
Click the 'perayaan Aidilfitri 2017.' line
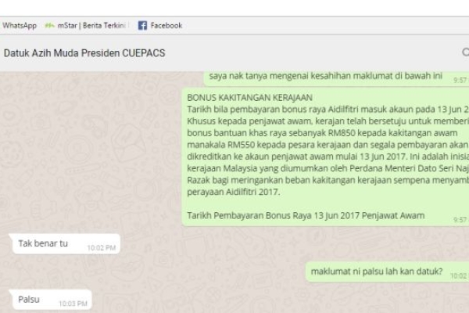[234, 192]
